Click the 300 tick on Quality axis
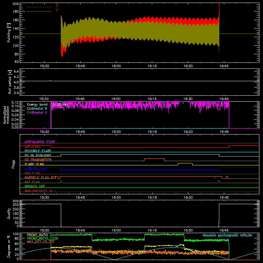 [x=16, y=201]
